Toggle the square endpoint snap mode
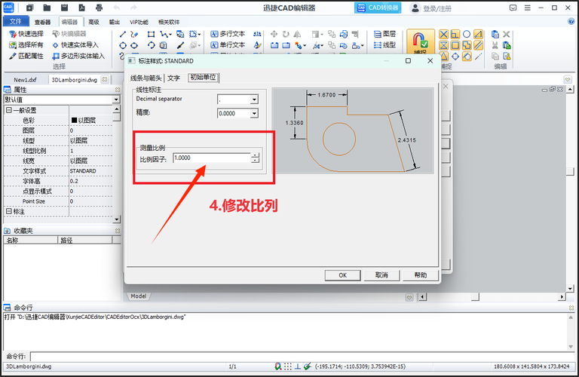The image size is (579, 377). tap(455, 45)
